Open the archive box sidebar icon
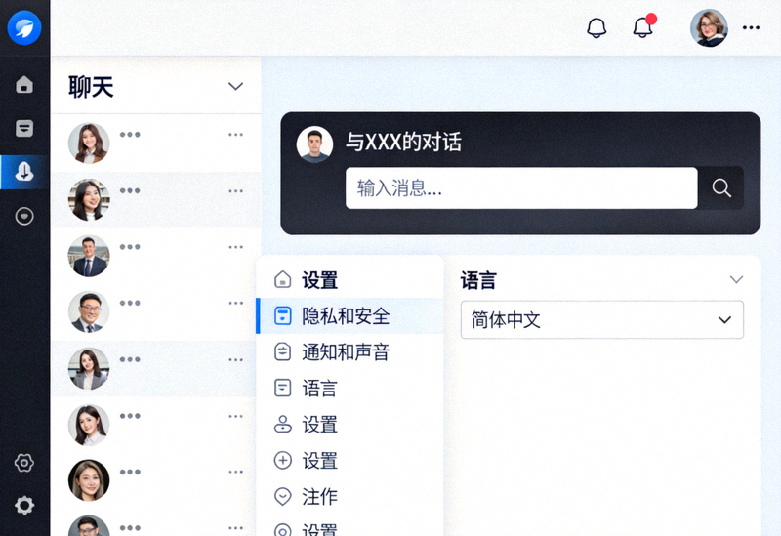Viewport: 781px width, 536px height. pyautogui.click(x=24, y=128)
